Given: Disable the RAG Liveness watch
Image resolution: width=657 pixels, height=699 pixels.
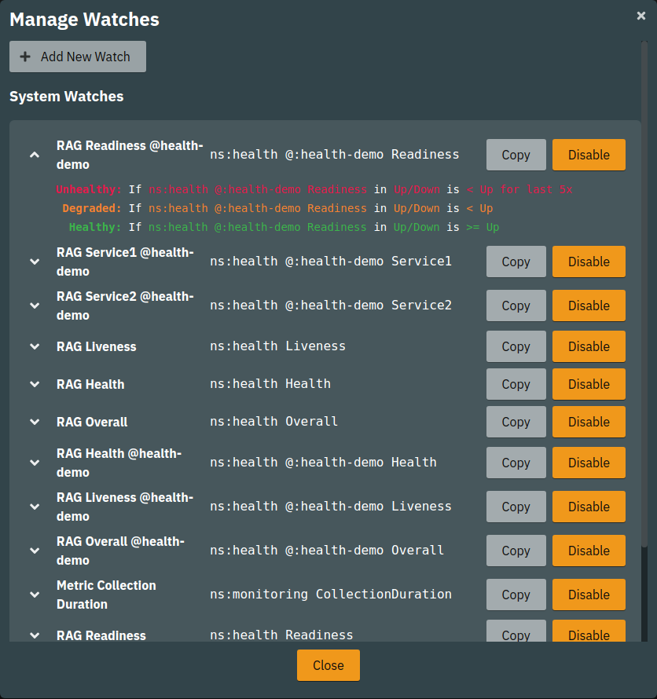Looking at the screenshot, I should tap(589, 346).
